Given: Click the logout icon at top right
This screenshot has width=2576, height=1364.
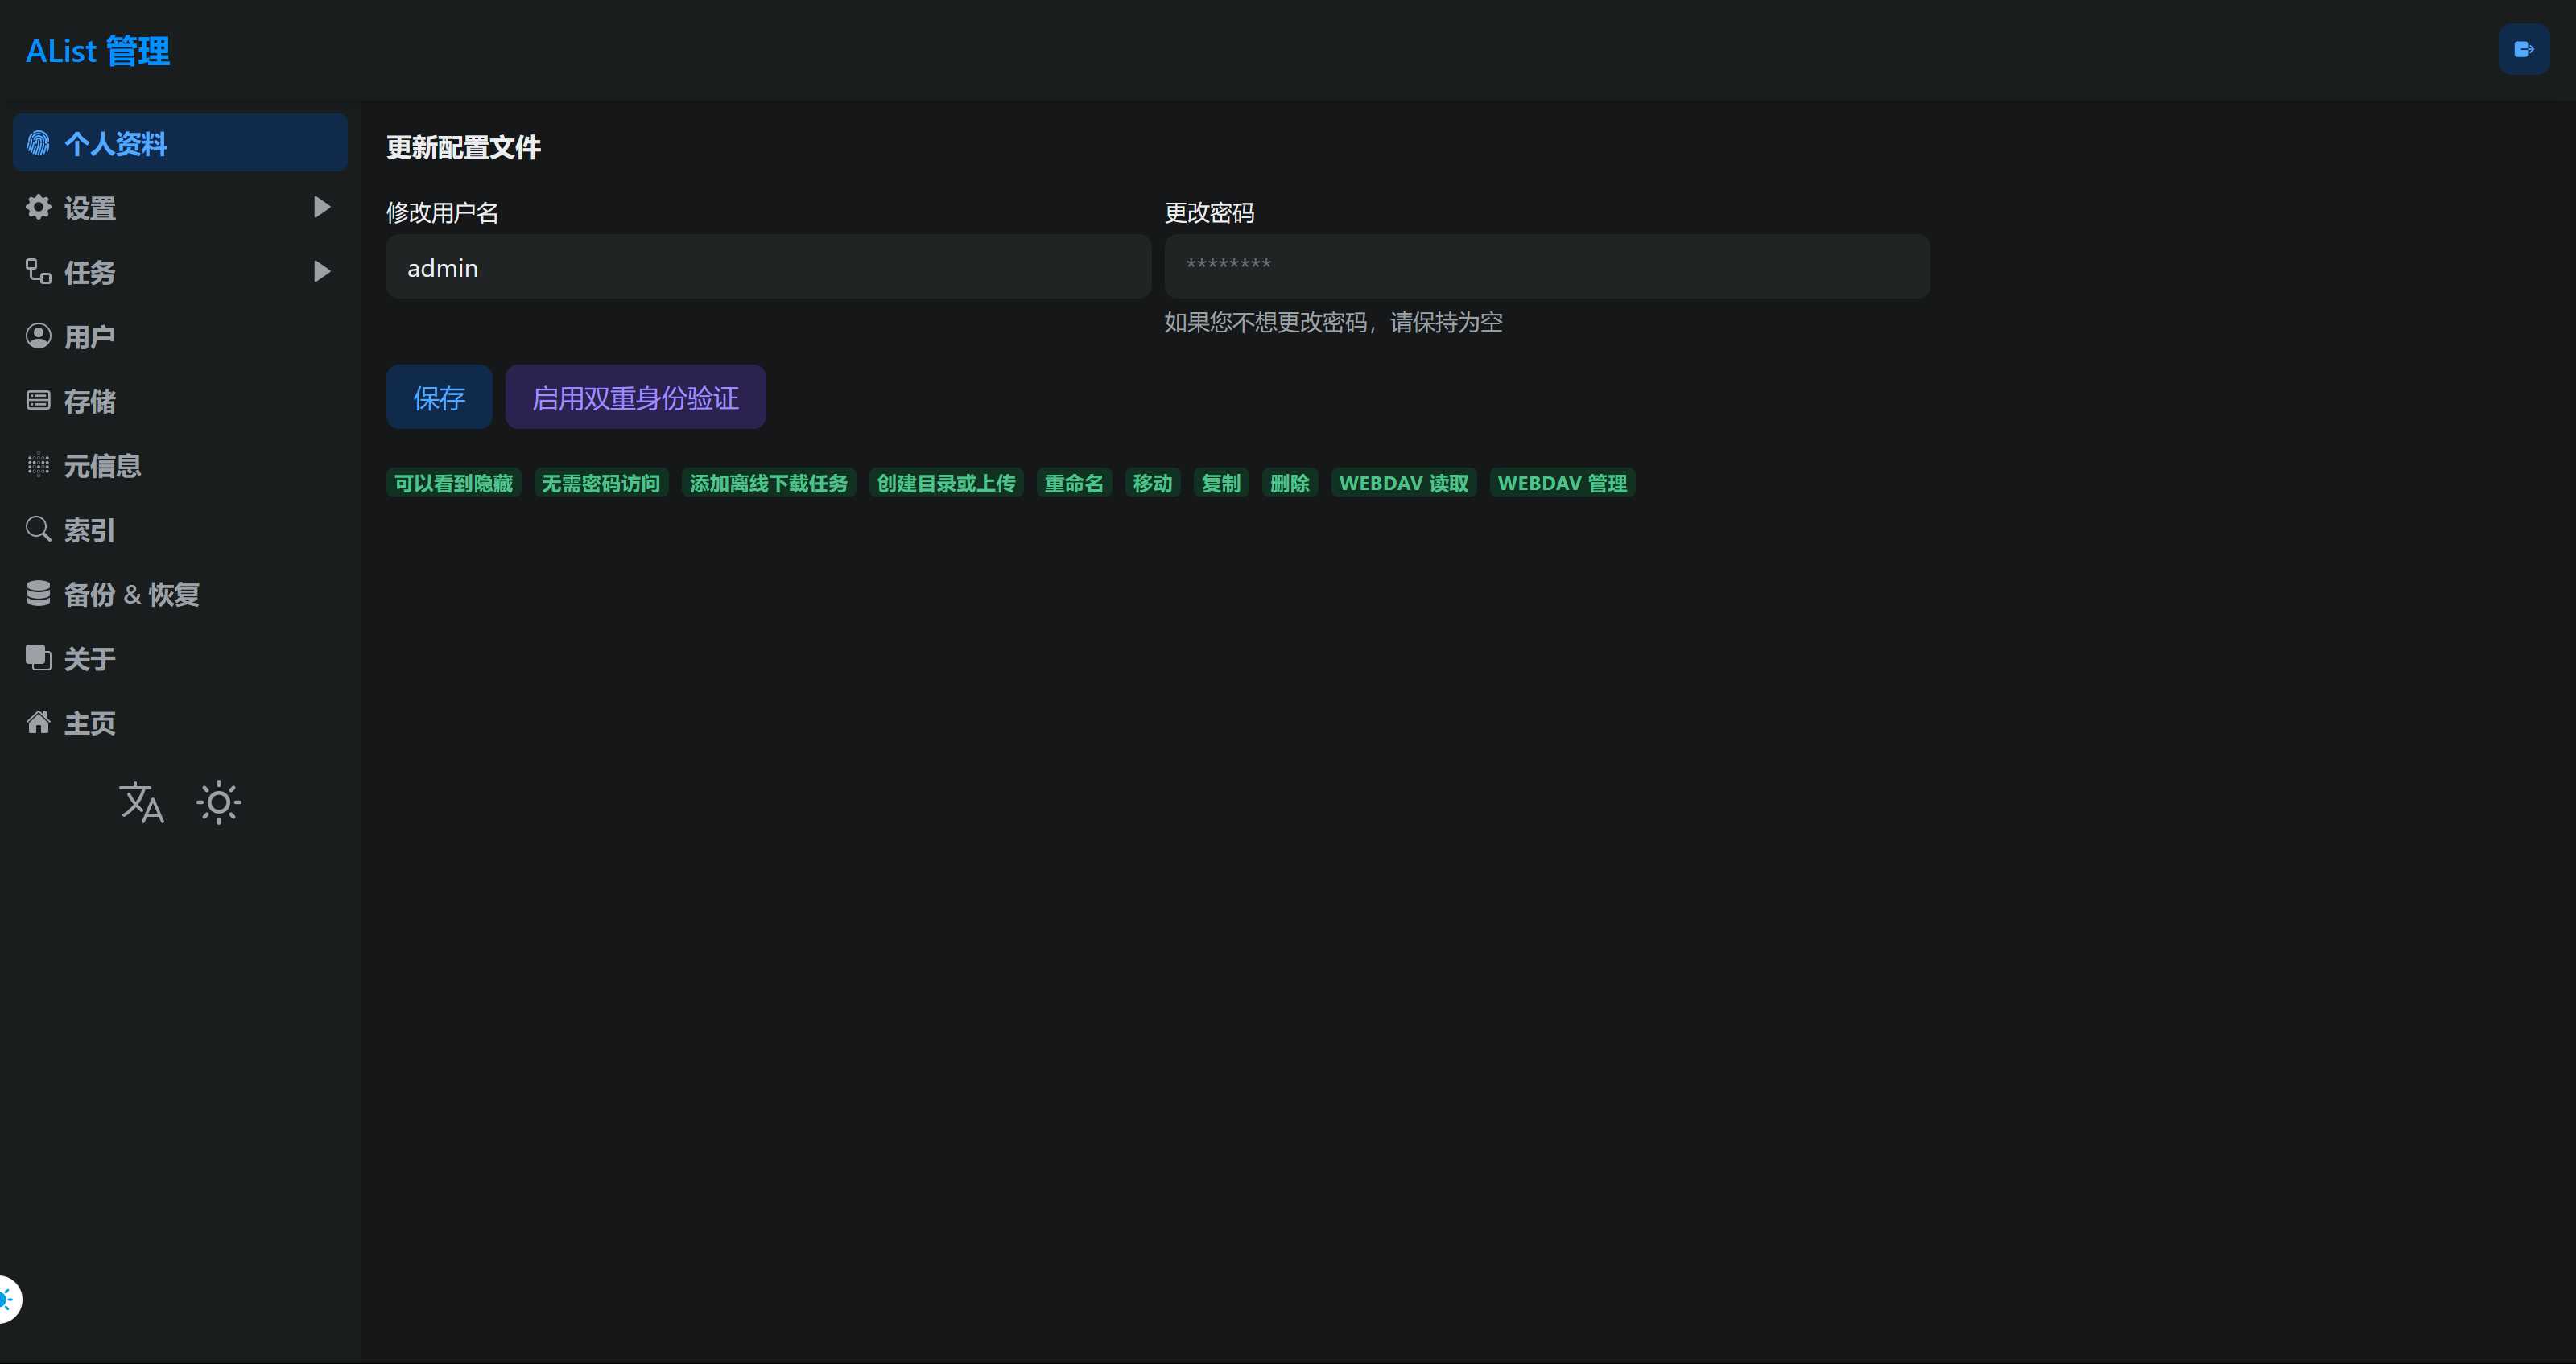Looking at the screenshot, I should [x=2523, y=49].
